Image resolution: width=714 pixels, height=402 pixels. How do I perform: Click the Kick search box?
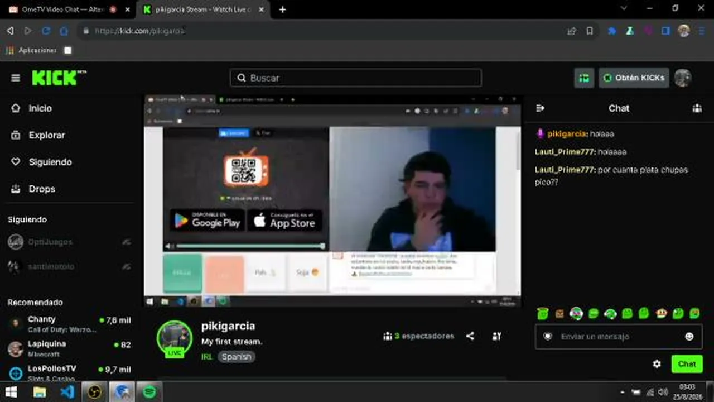coord(355,78)
